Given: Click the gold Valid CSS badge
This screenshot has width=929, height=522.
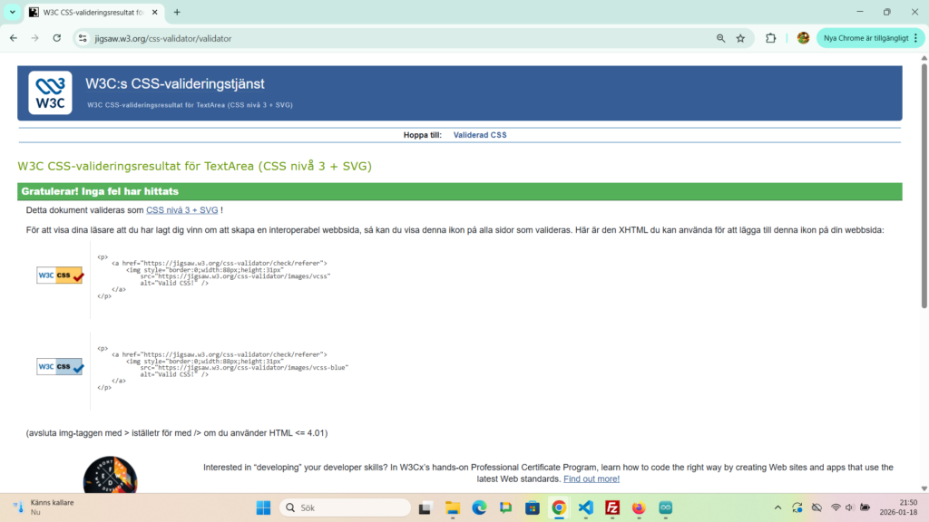Looking at the screenshot, I should pos(60,275).
